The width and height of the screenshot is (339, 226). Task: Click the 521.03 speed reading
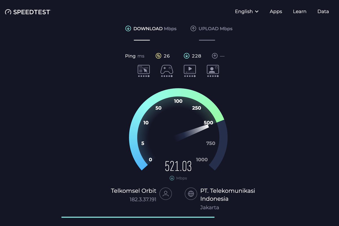178,166
